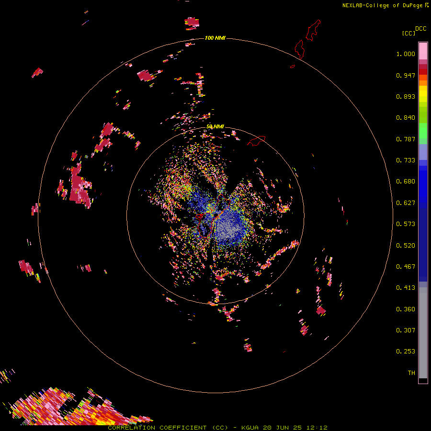The width and height of the screenshot is (431, 431).
Task: Pick the gray band of the color scale
Action: (423, 333)
